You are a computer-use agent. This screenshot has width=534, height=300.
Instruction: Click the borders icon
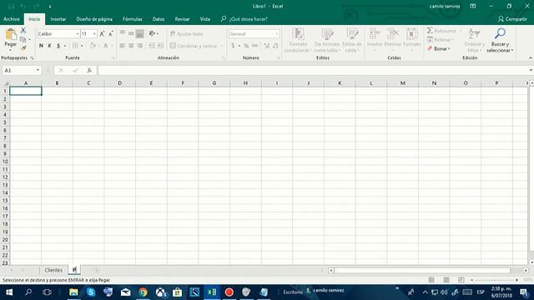75,46
